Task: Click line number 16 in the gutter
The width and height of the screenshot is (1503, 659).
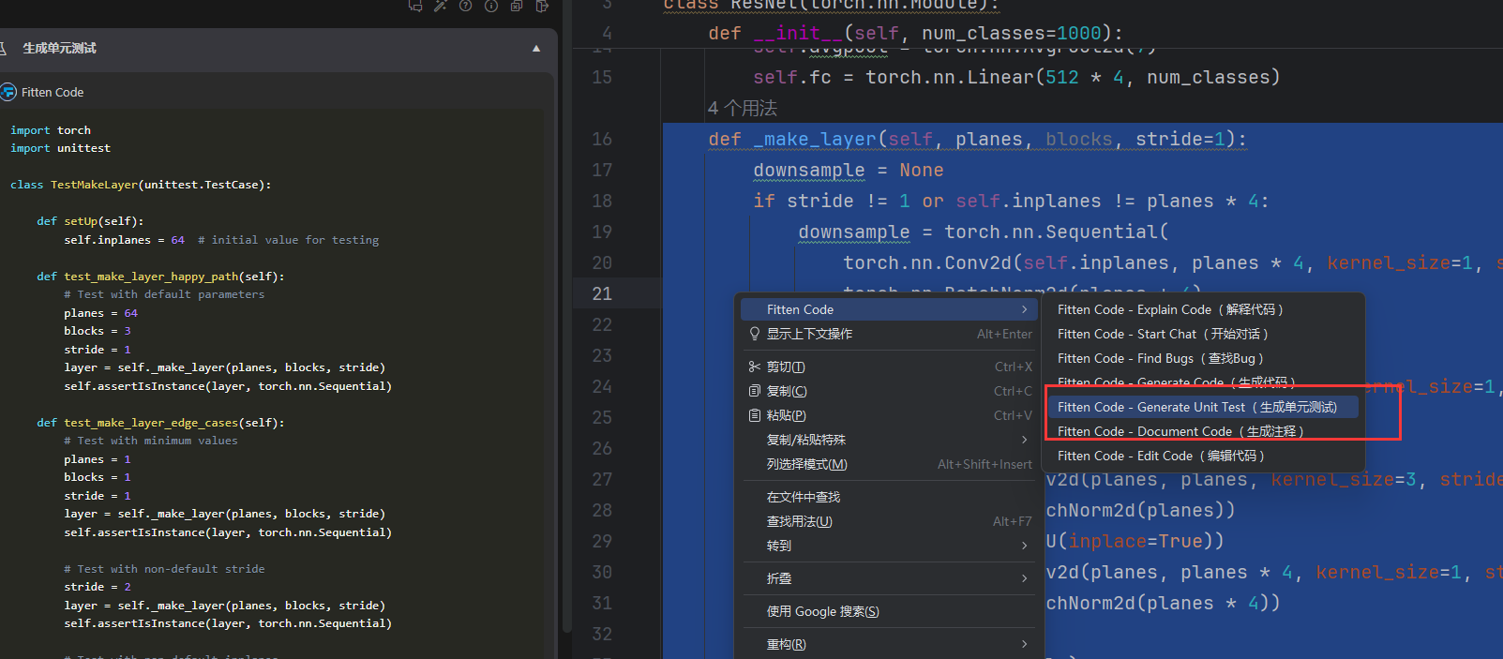Action: click(x=602, y=139)
